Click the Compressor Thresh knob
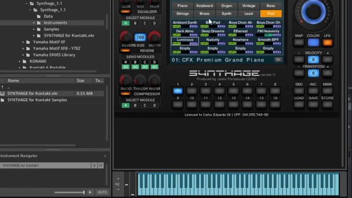The image size is (352, 198). tap(140, 80)
